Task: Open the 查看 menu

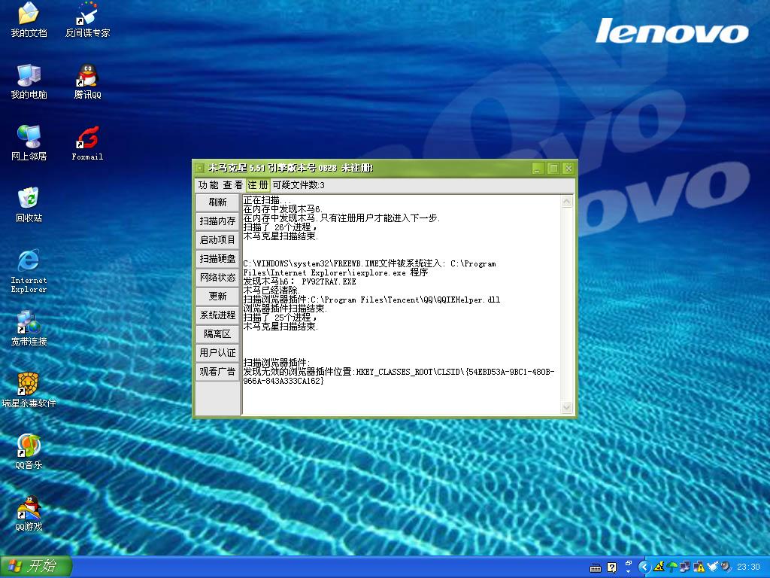Action: pyautogui.click(x=233, y=185)
